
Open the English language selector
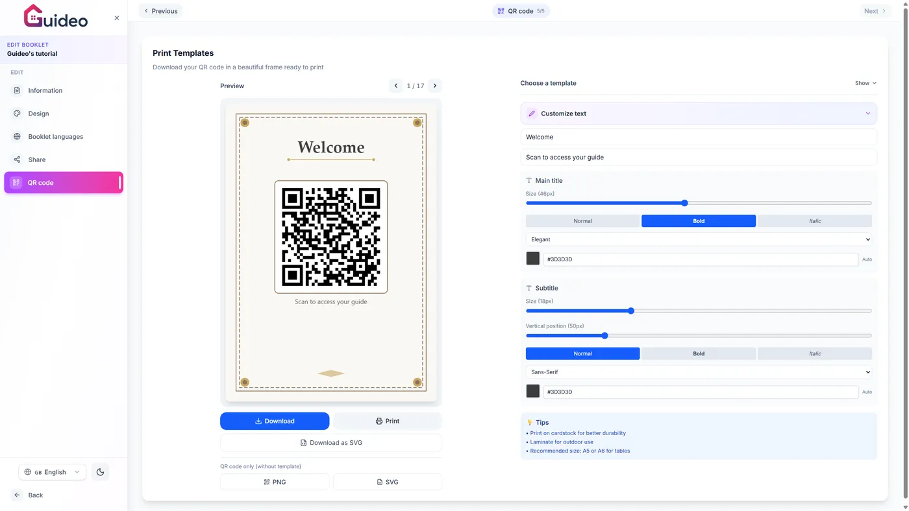(52, 472)
